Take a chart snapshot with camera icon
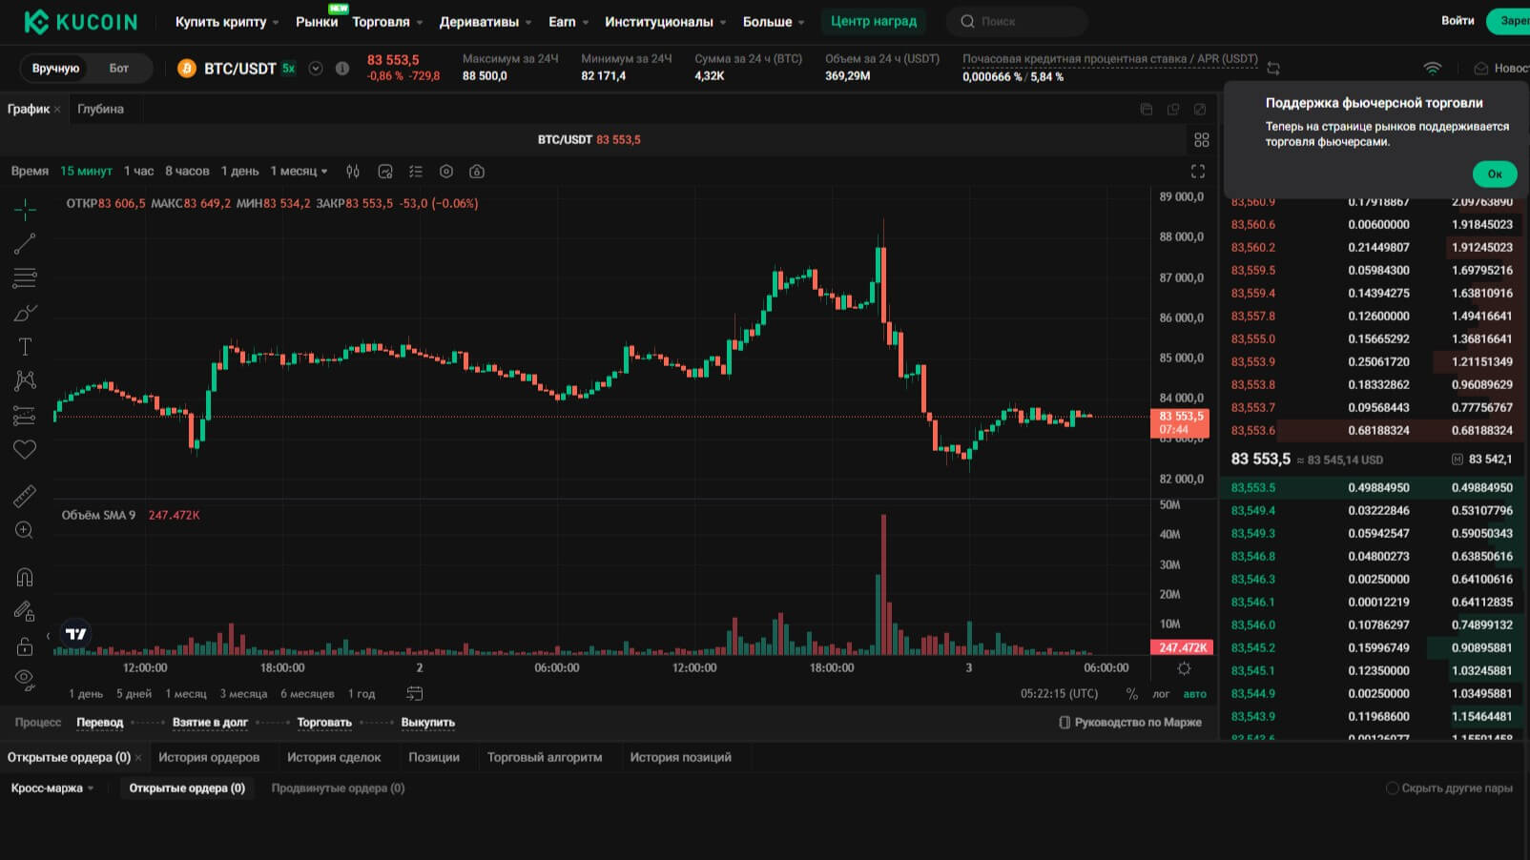The width and height of the screenshot is (1530, 860). 477,172
